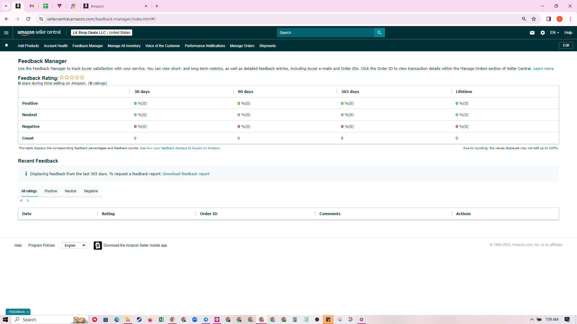The image size is (577, 324).
Task: Click the info icon in Recent Feedback banner
Action: click(x=26, y=174)
